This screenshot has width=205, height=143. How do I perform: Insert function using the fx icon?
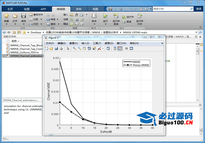point(77,15)
